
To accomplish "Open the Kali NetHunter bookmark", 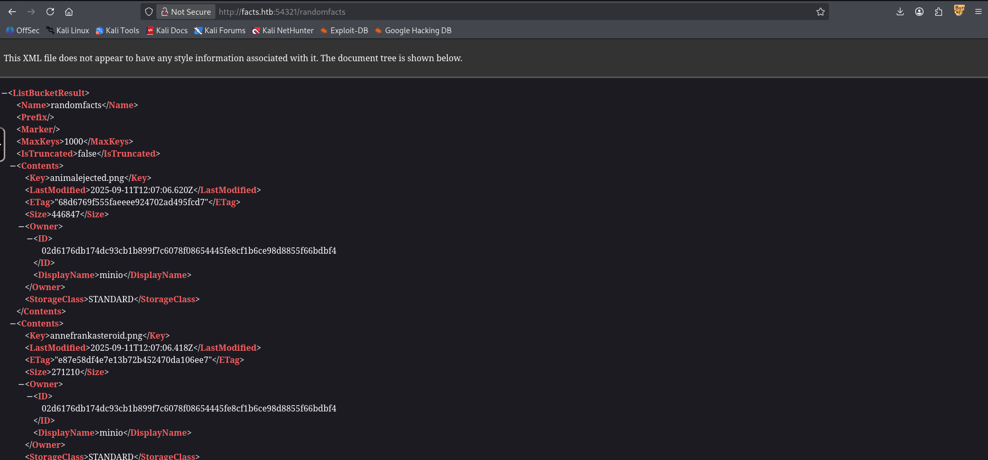I will [283, 31].
